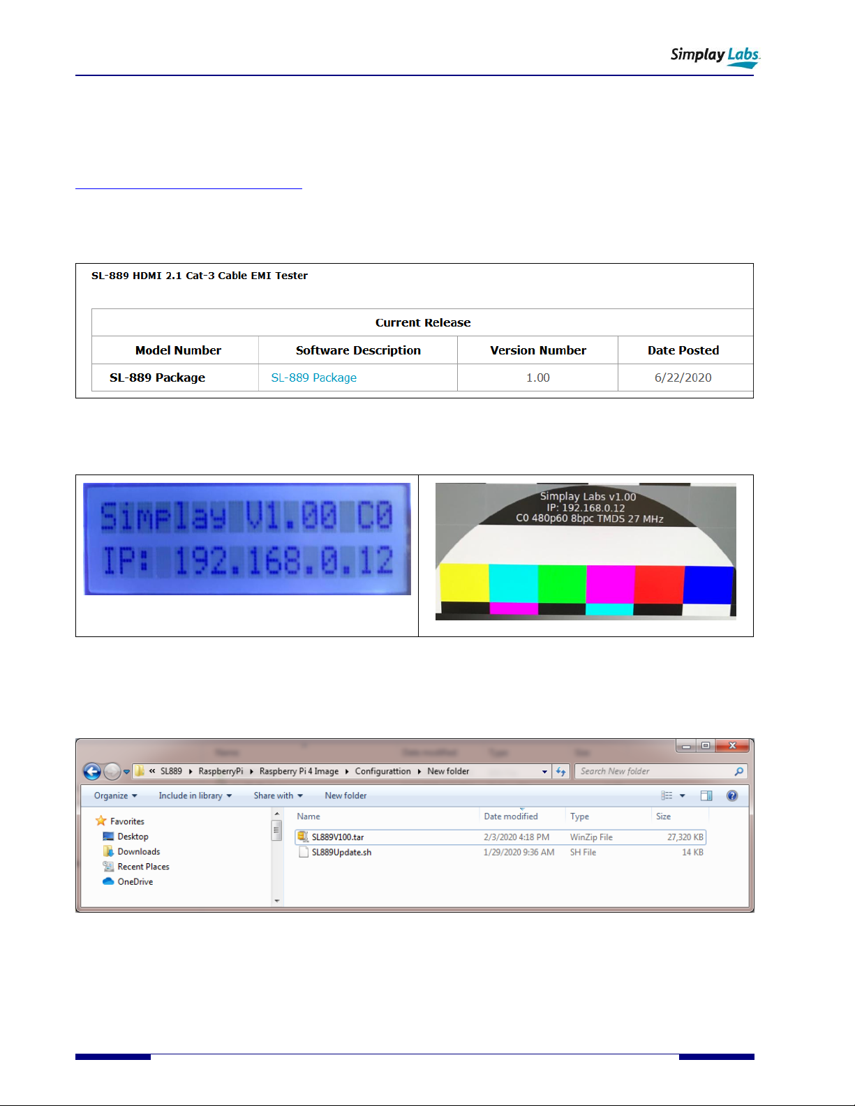The width and height of the screenshot is (855, 1106).
Task: Select Downloads in the navigation pane
Action: point(138,851)
